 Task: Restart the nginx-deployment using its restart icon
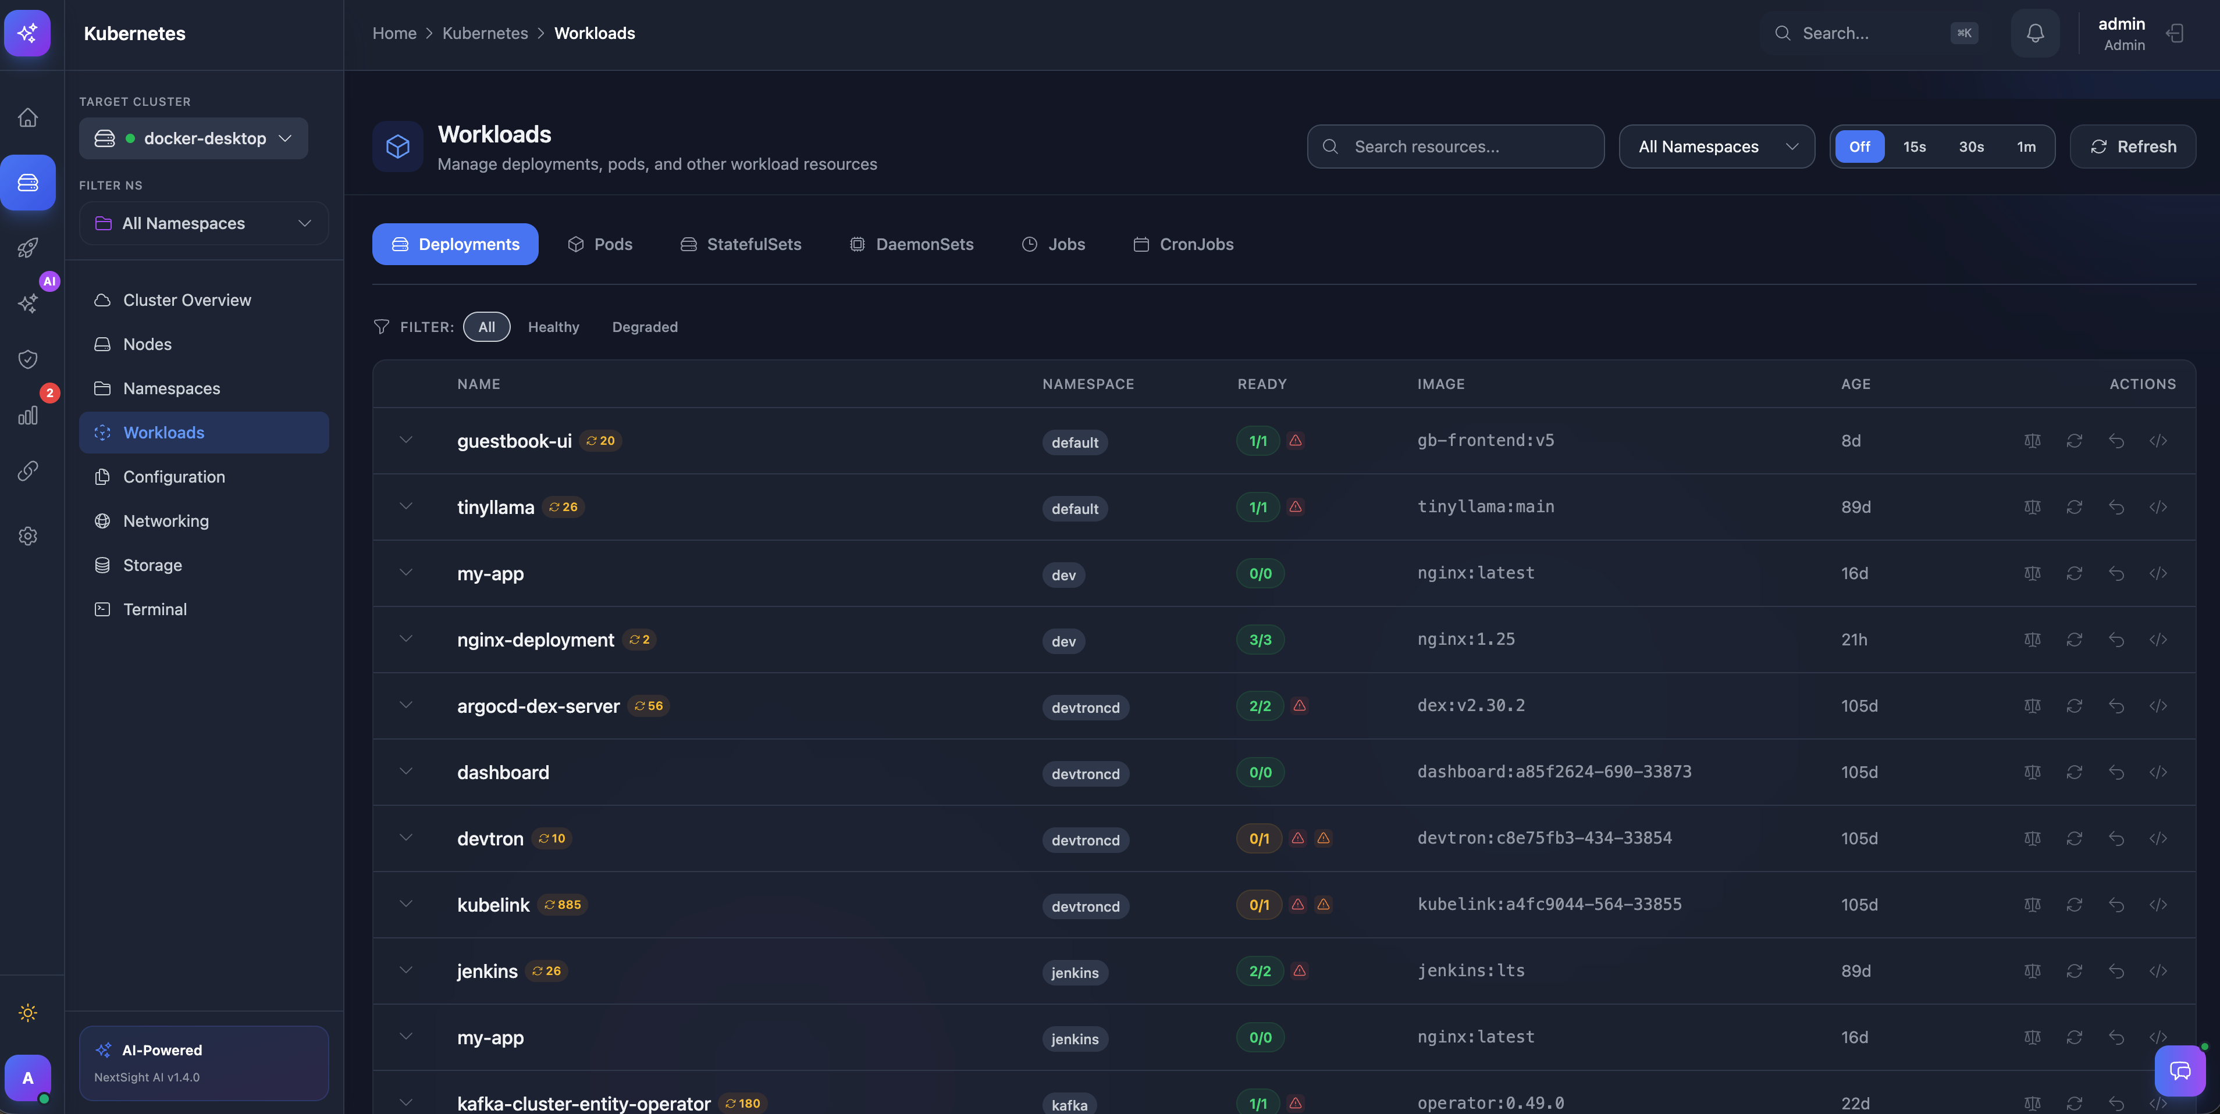click(x=2075, y=640)
